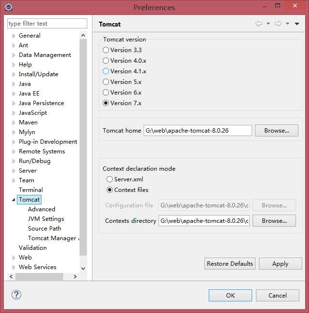309x313 pixels.
Task: Click the horizontal scrollbar right arrow
Action: tap(75, 276)
